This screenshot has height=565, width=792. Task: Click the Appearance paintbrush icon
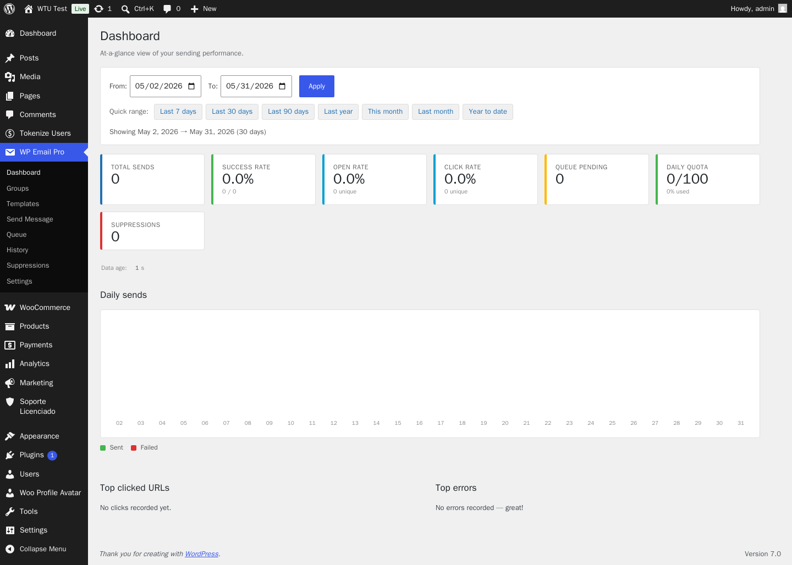pyautogui.click(x=10, y=436)
